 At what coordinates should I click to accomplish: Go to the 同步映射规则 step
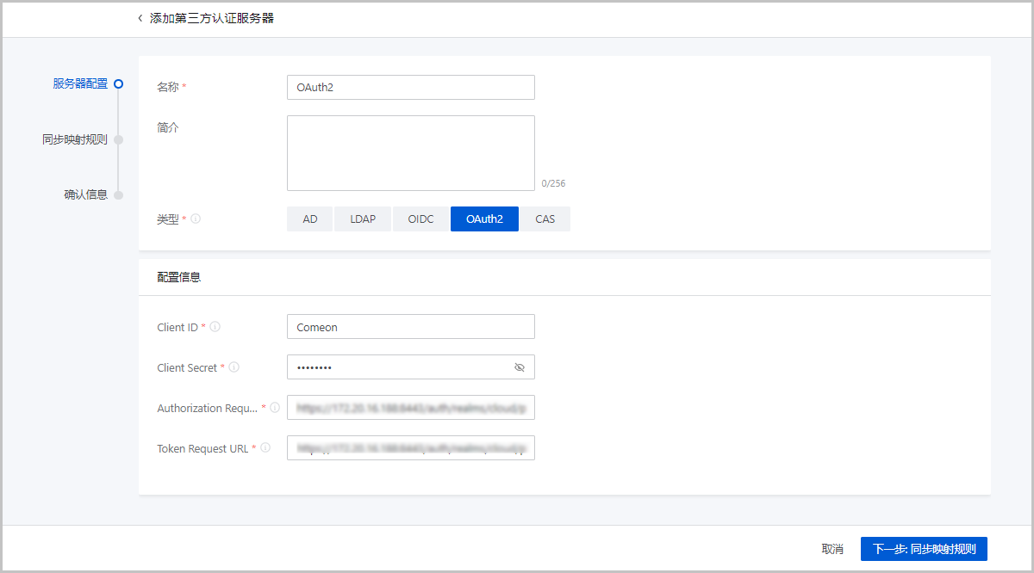tap(75, 139)
